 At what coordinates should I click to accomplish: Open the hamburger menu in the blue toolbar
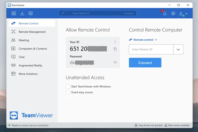tap(14, 13)
